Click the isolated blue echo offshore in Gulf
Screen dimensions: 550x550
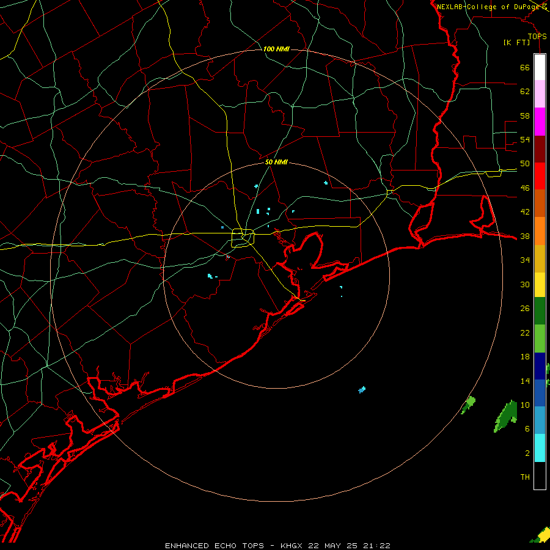[x=362, y=390]
